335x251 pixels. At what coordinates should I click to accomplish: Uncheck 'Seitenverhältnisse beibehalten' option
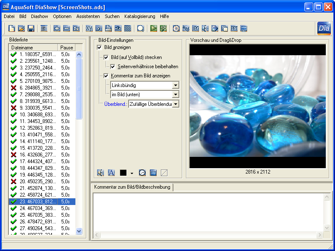(x=113, y=67)
